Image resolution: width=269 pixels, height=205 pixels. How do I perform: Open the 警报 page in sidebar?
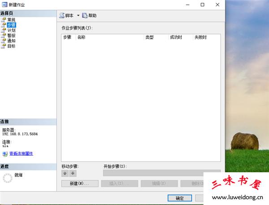(11, 35)
